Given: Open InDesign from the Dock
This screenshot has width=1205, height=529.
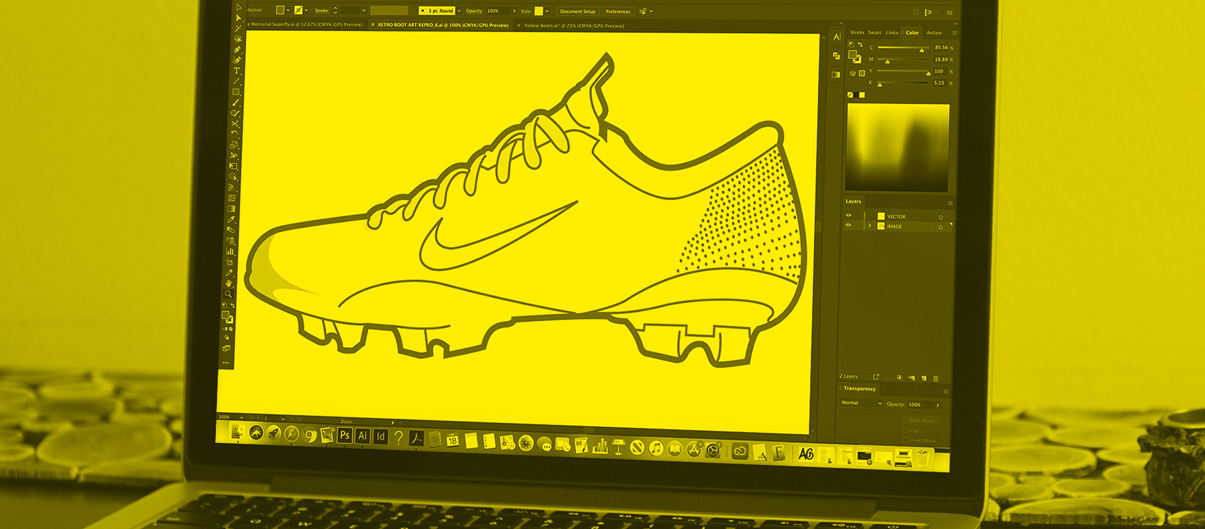Looking at the screenshot, I should pos(380,437).
